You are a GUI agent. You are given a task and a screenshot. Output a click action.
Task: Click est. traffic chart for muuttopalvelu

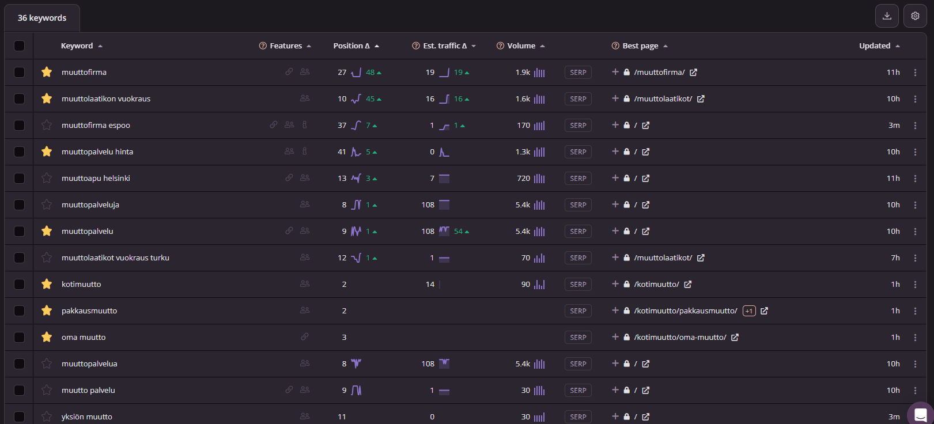[x=444, y=232]
